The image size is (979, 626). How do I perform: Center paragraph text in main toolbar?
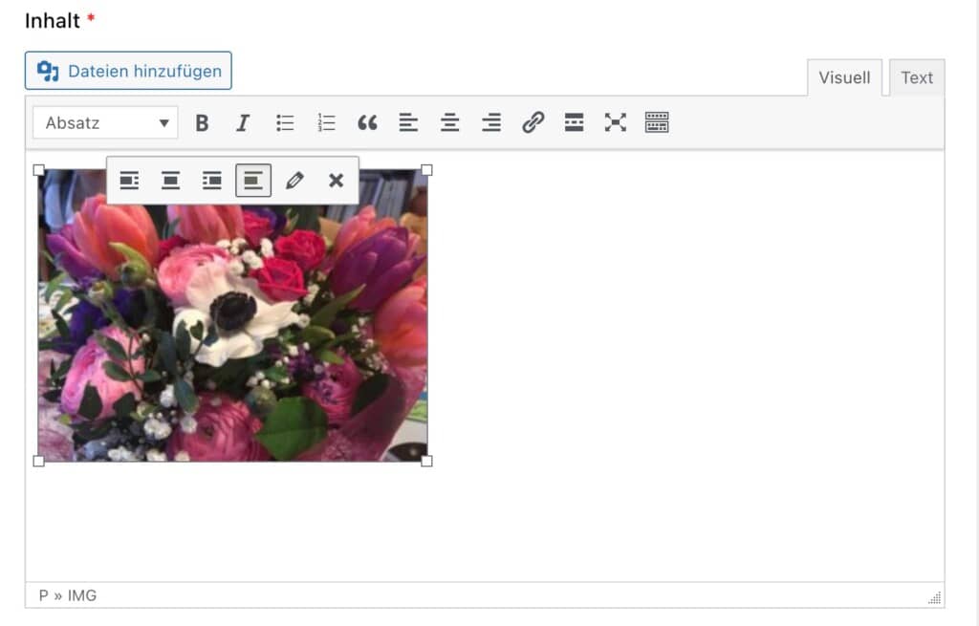[x=449, y=123]
